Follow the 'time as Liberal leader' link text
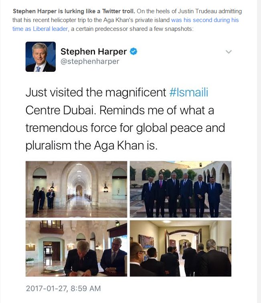The height and width of the screenshot is (303, 261). [40, 29]
